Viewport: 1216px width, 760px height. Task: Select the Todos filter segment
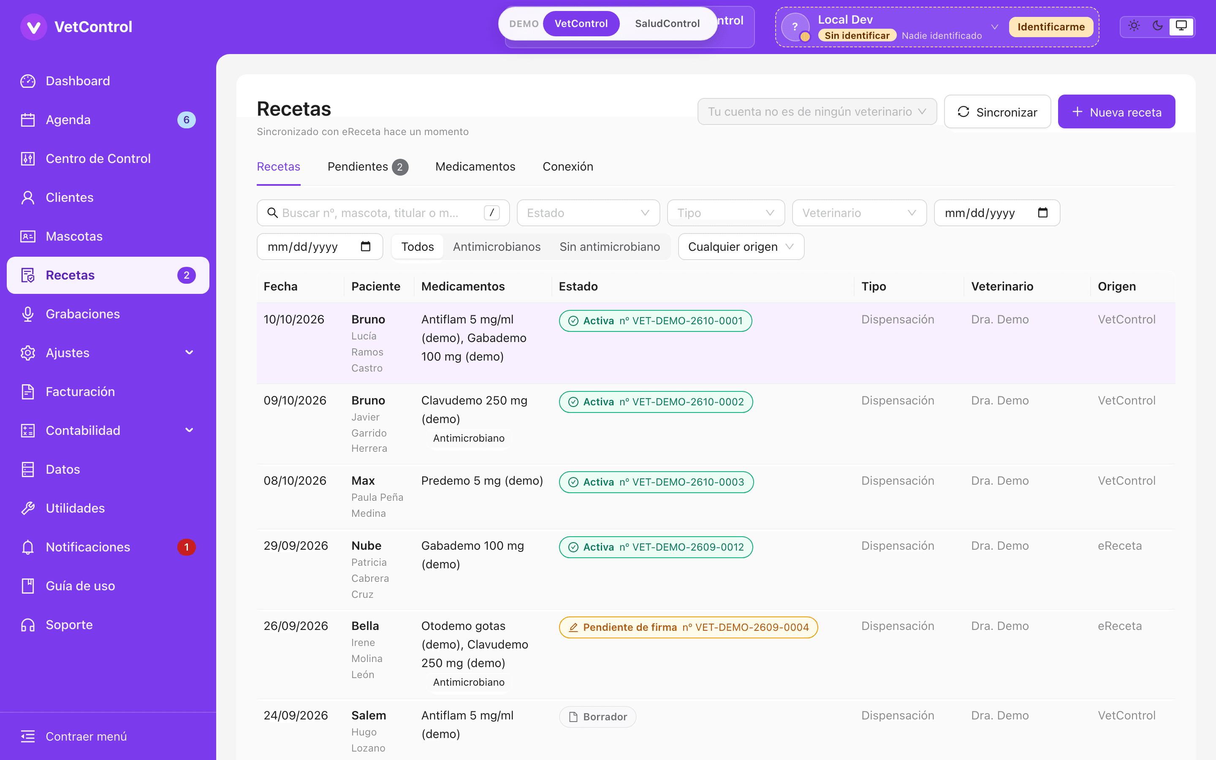(417, 247)
